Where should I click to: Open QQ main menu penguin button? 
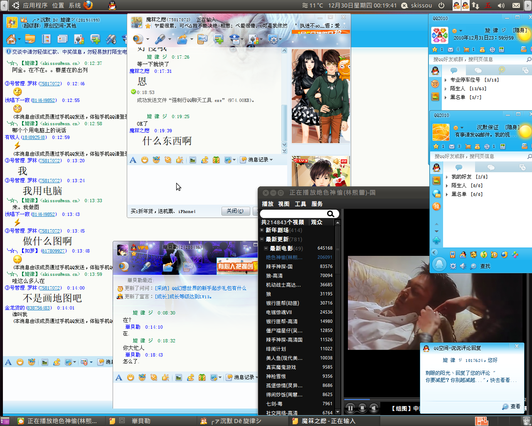coord(439,264)
